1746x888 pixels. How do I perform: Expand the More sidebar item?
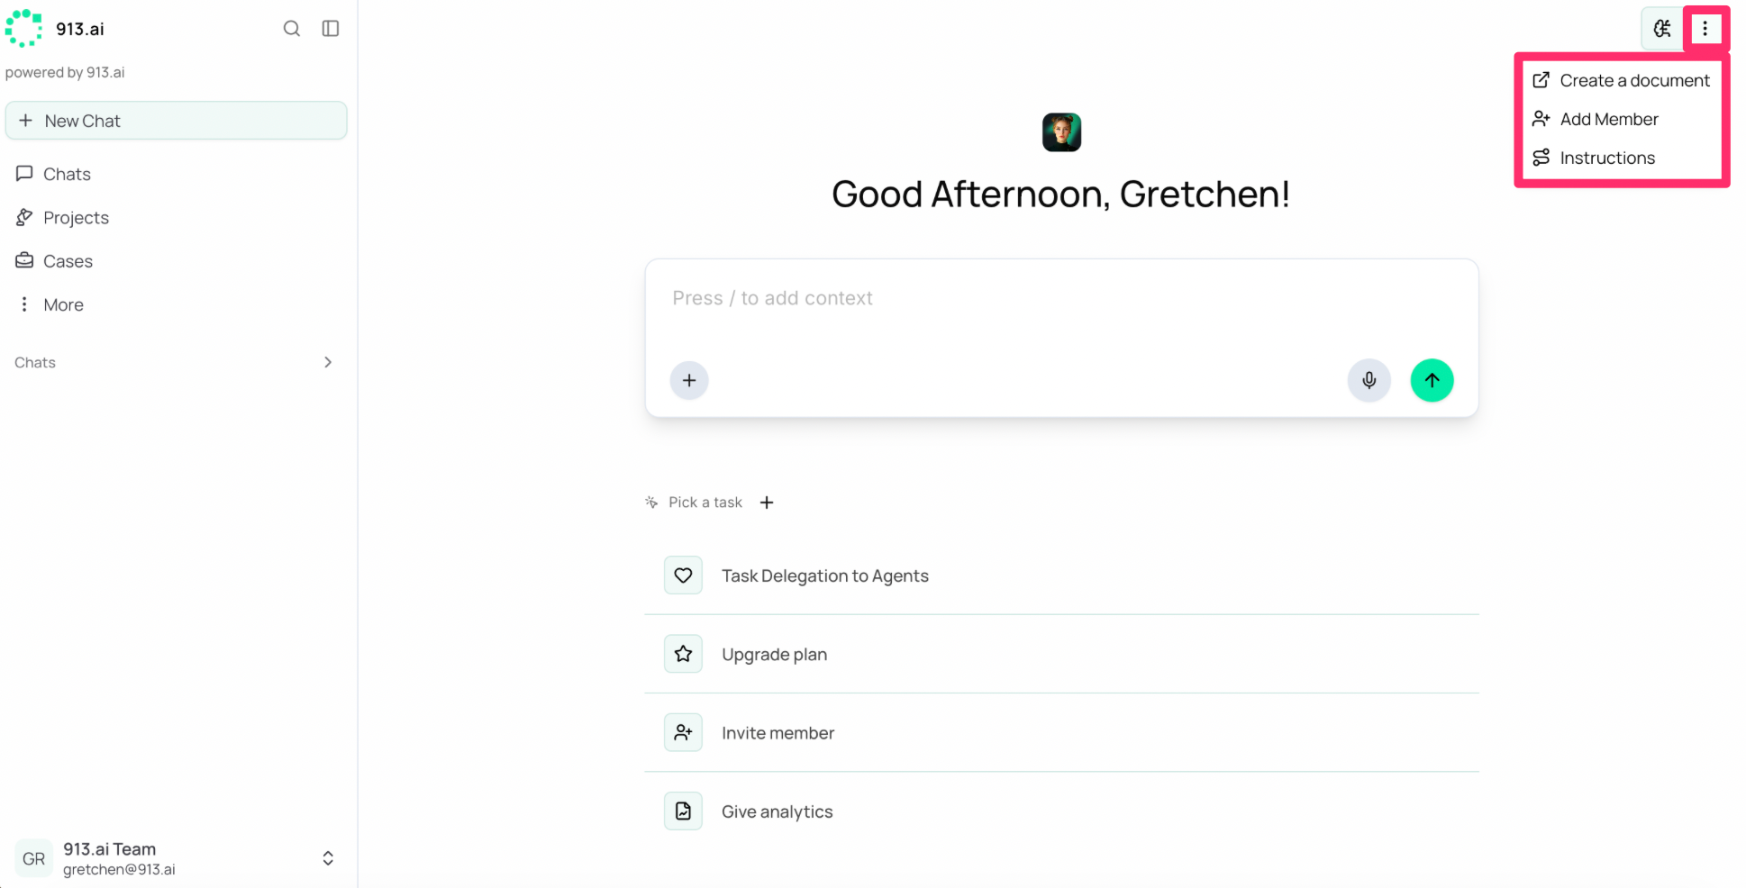coord(62,304)
